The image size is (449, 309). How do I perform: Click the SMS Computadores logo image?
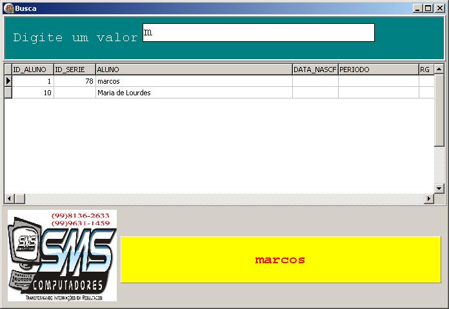(x=62, y=256)
